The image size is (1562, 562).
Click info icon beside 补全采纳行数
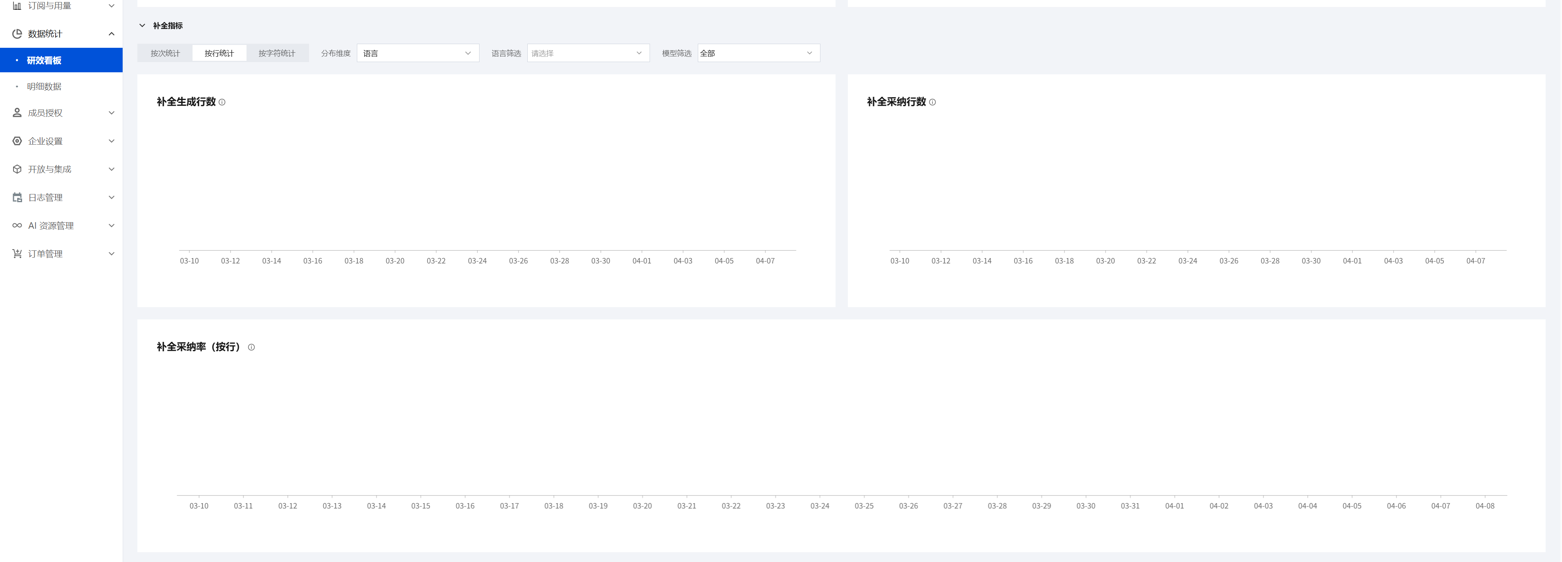[932, 103]
